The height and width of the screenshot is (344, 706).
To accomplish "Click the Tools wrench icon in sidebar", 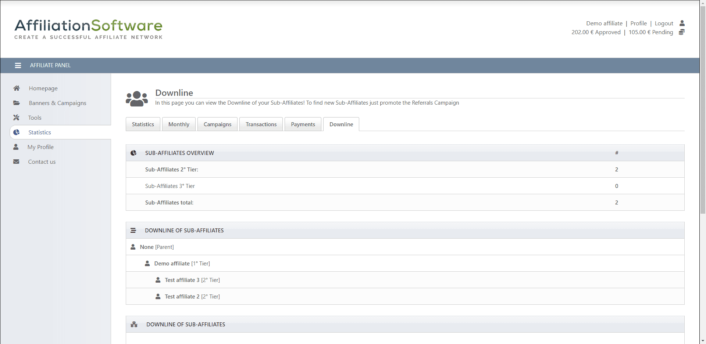I will click(17, 117).
